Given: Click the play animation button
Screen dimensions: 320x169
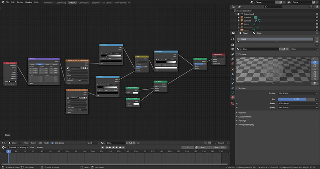Looking at the screenshot, I should click(x=117, y=147).
